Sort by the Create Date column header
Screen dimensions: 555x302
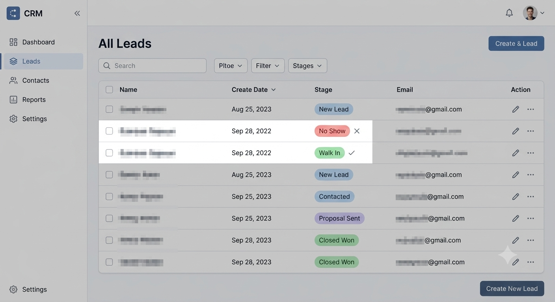point(253,90)
